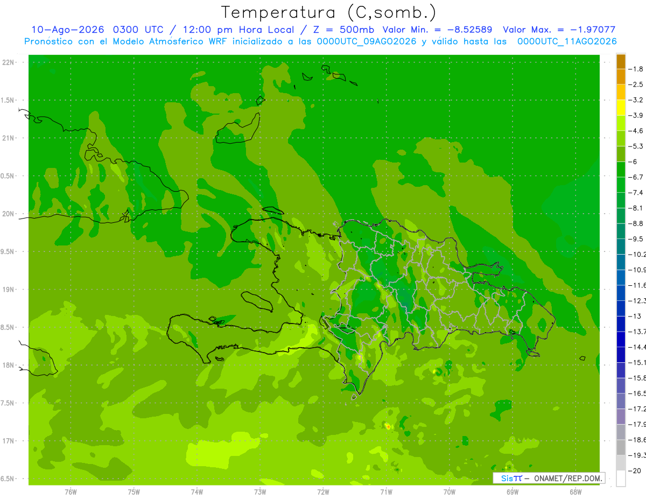Click the "17N" latitude label
Image resolution: width=646 pixels, height=499 pixels.
point(9,441)
